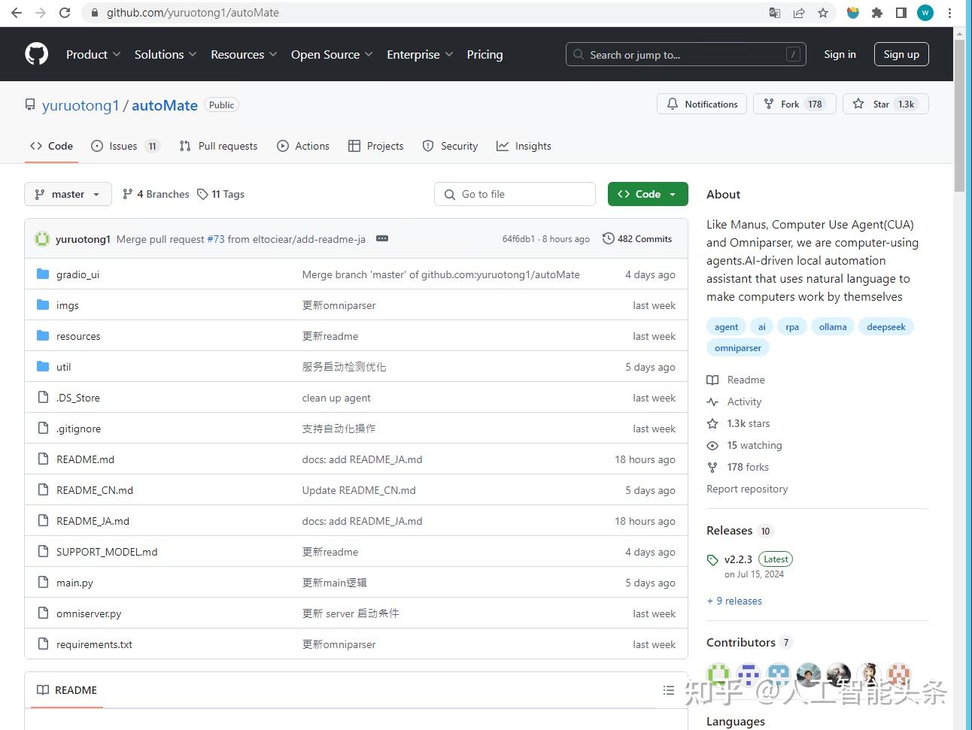Open SUPPORT_MODEL.md file
972x730 pixels.
click(107, 552)
